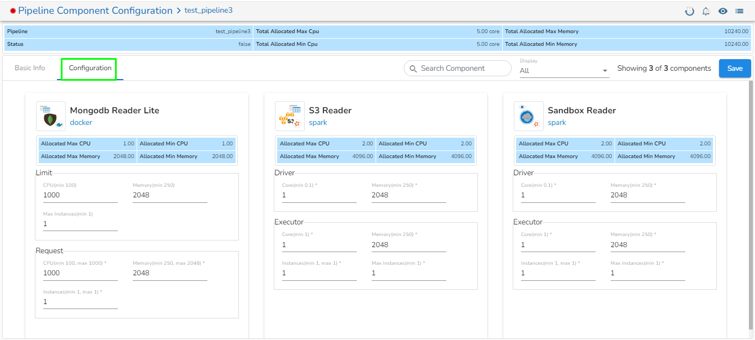755x340 pixels.
Task: Open the Display filter dropdown
Action: point(560,71)
